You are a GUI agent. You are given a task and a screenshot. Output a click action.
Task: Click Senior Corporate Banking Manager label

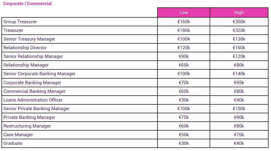click(x=39, y=74)
